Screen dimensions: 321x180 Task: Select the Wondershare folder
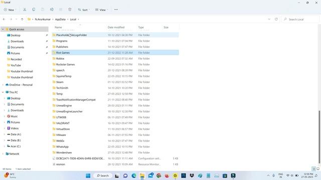[115, 152]
